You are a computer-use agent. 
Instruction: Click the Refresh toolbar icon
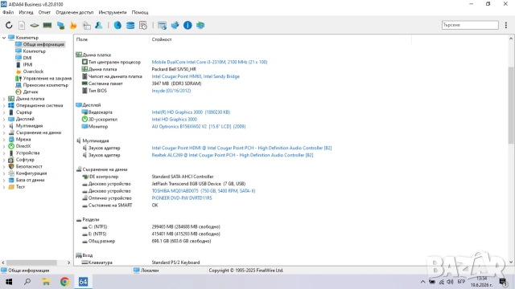(x=9, y=25)
